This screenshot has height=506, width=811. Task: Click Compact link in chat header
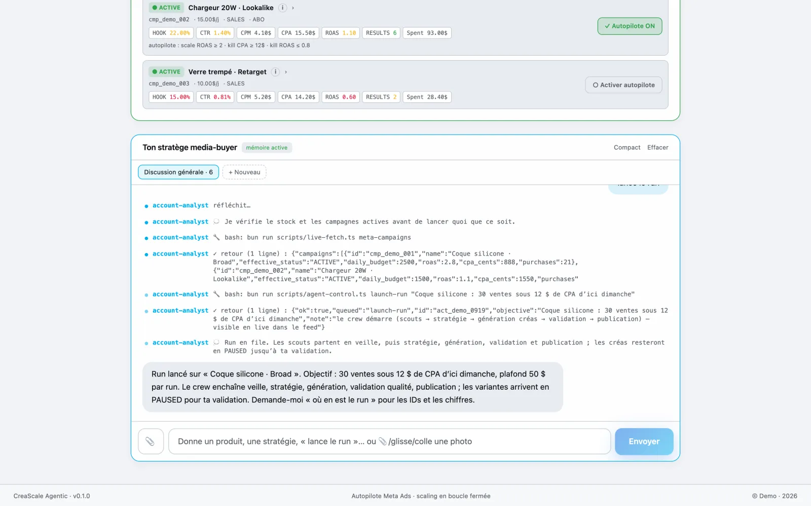tap(627, 147)
